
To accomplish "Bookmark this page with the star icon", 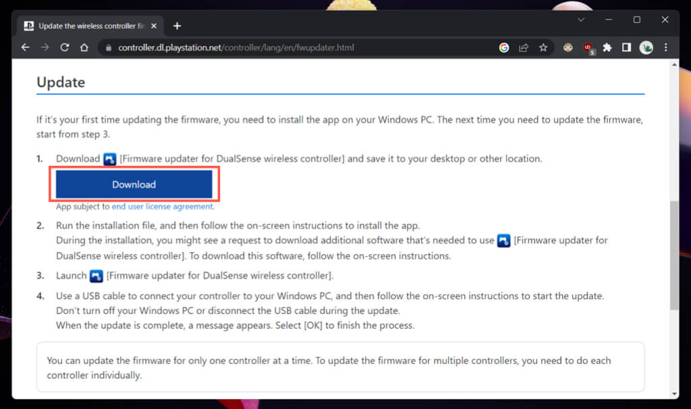I will coord(543,48).
